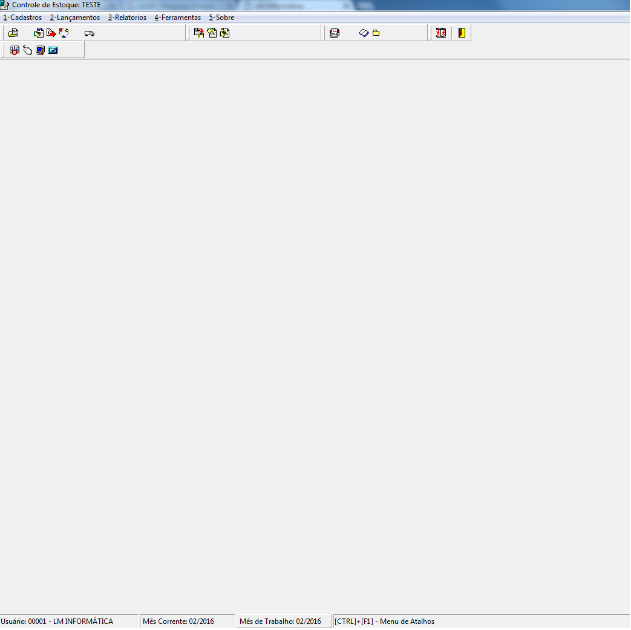
Task: Open the 4-Ferramentas menu
Action: pyautogui.click(x=177, y=18)
